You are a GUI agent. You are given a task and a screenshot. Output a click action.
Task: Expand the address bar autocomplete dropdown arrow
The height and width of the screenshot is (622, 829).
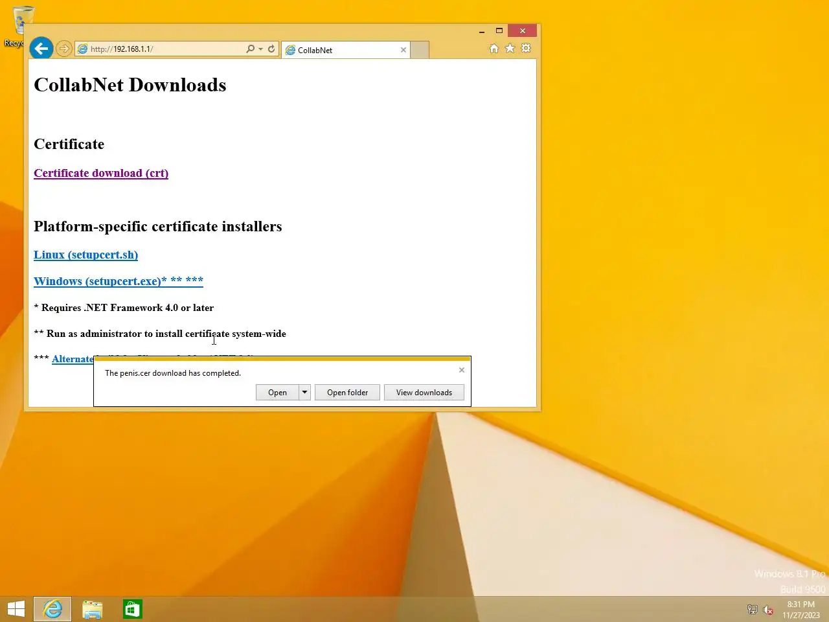coord(260,49)
